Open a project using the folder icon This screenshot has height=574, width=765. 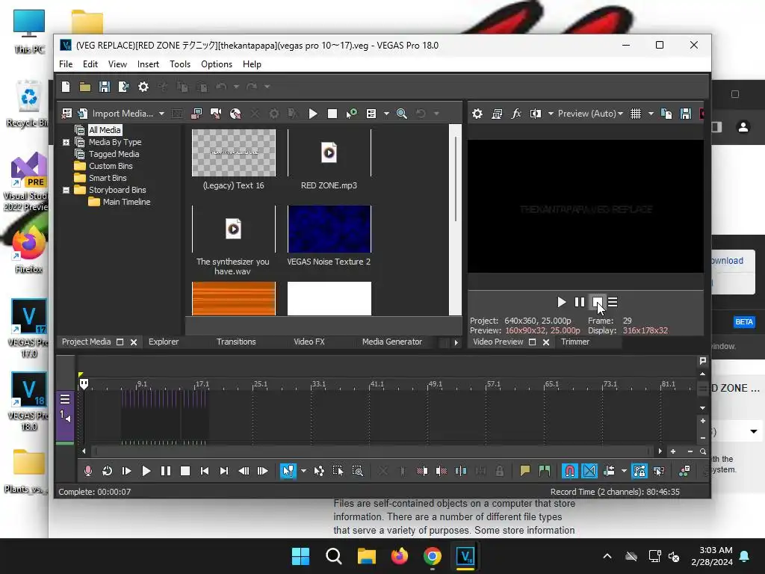coord(85,87)
